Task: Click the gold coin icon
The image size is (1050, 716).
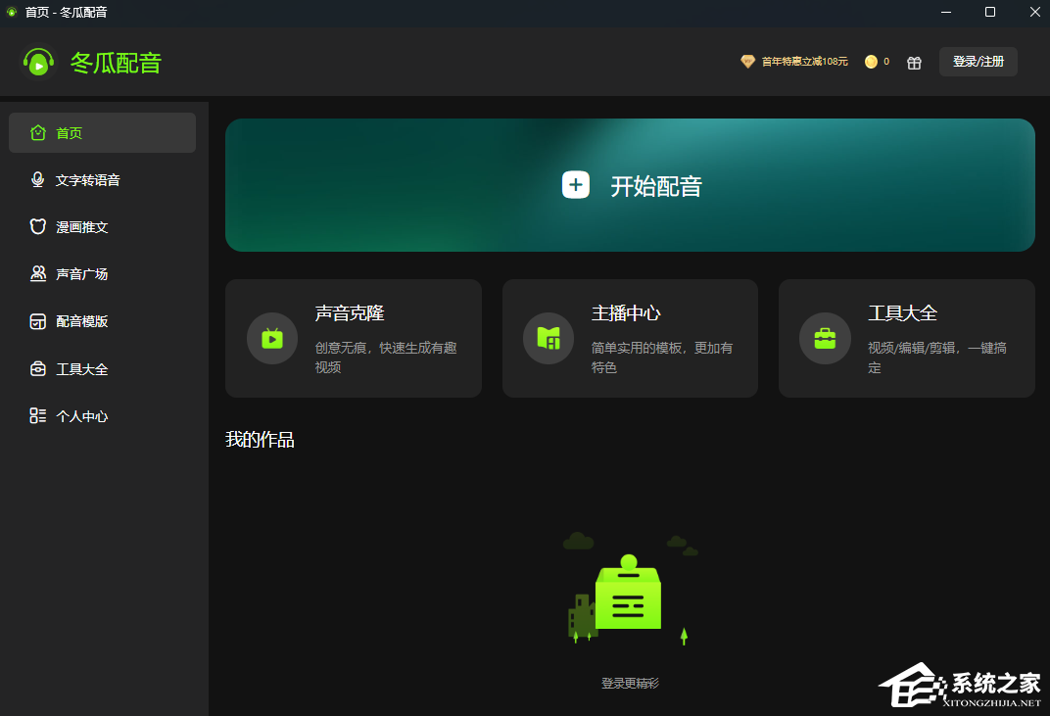Action: [x=871, y=62]
